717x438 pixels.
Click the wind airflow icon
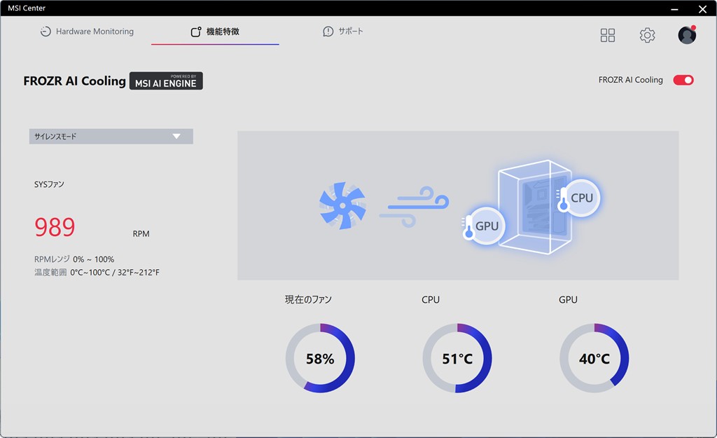point(415,207)
